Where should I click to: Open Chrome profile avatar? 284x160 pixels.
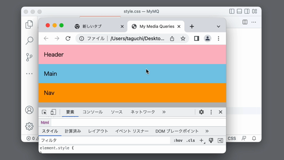208,39
